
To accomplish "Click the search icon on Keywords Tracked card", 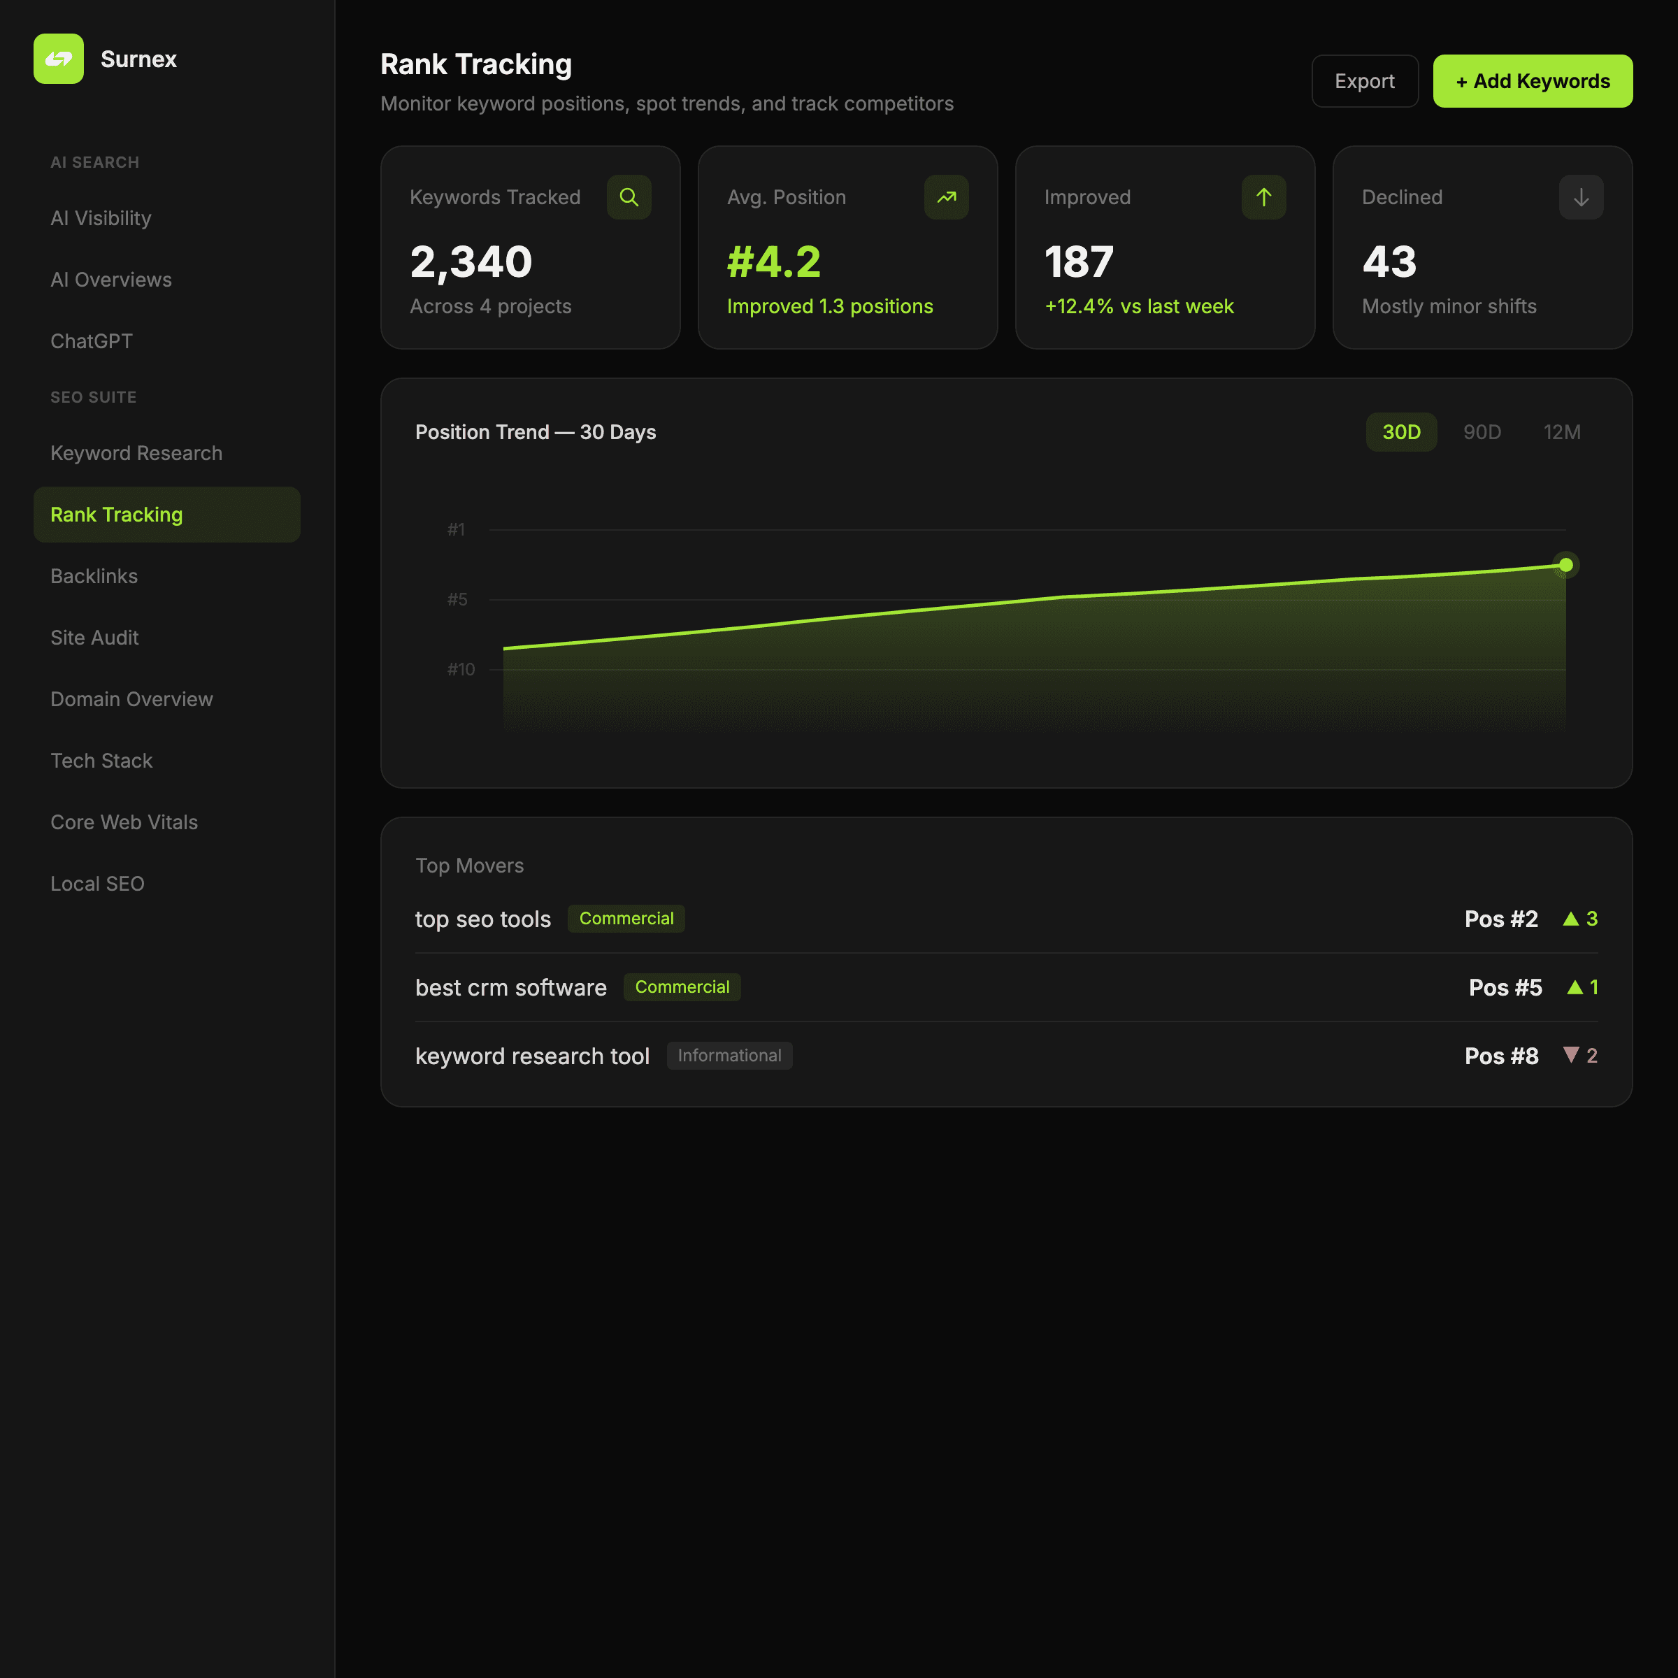I will point(629,197).
